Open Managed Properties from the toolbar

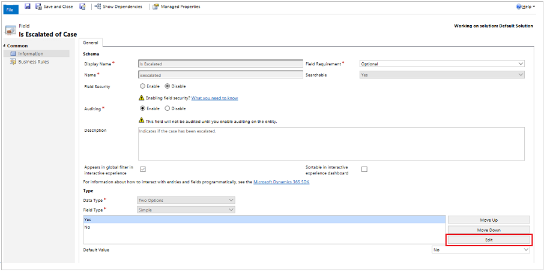pos(176,7)
